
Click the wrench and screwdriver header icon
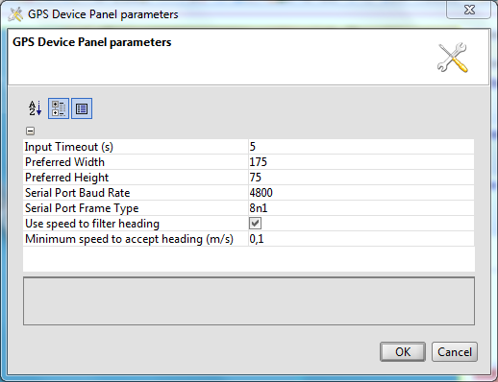click(453, 58)
